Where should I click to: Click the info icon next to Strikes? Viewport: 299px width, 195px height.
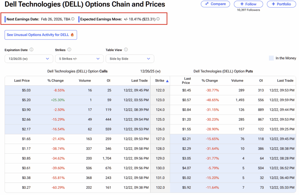69,50
